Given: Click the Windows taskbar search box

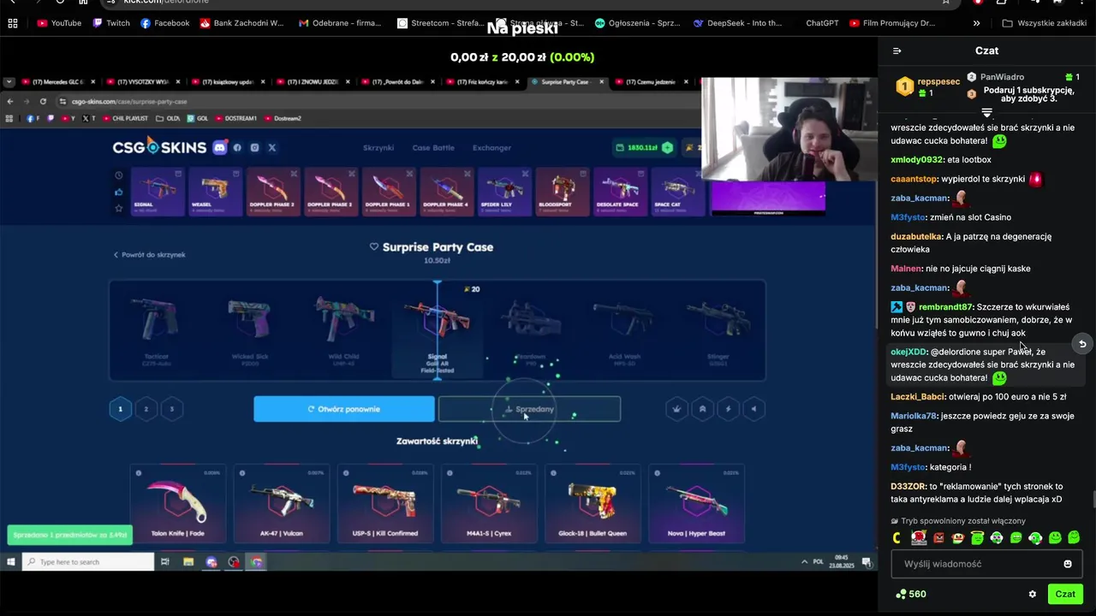Looking at the screenshot, I should (x=88, y=562).
